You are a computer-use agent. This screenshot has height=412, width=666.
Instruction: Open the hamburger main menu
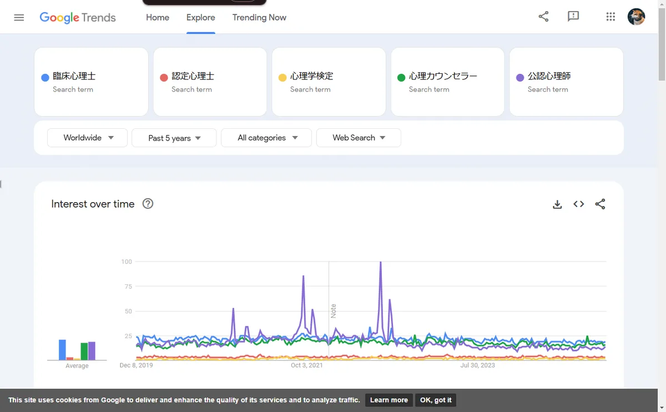pyautogui.click(x=19, y=17)
